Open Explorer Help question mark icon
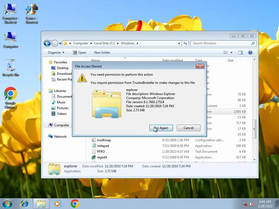This screenshot has width=279, height=209. pos(250,53)
